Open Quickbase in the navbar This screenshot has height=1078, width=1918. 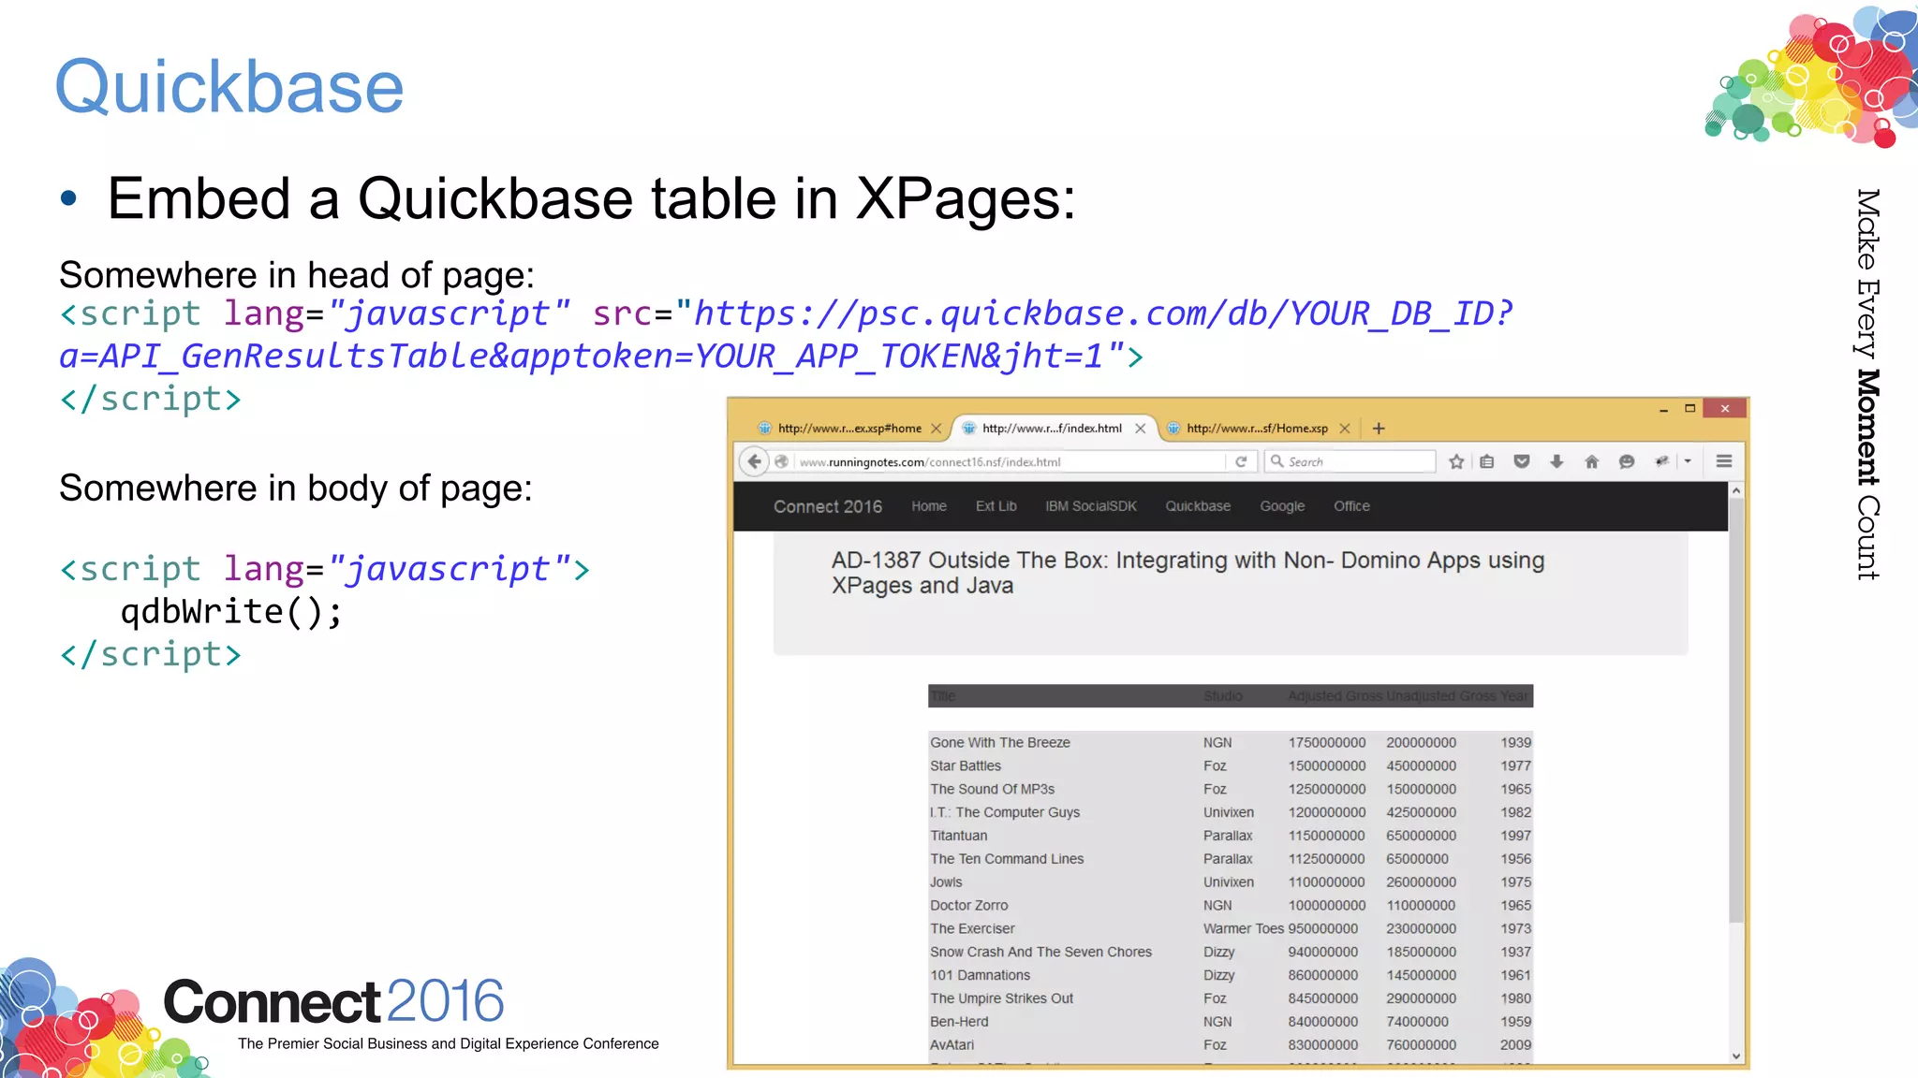point(1198,506)
